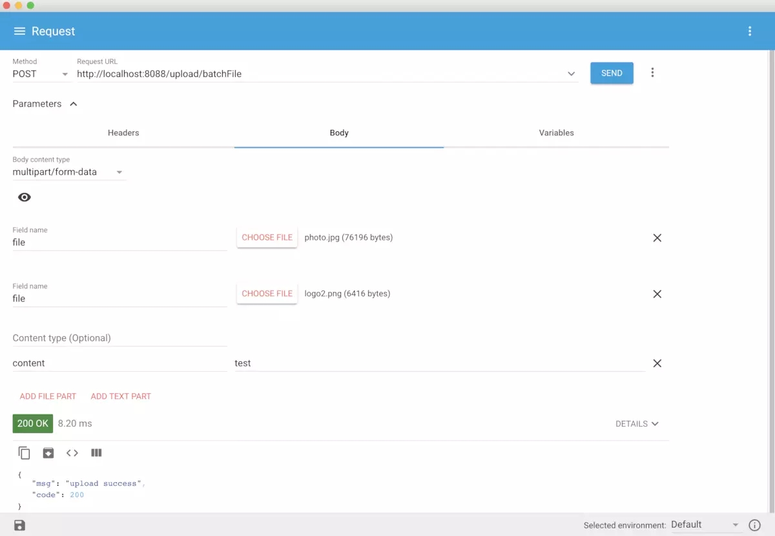Switch response to table view
775x536 pixels.
coord(96,453)
